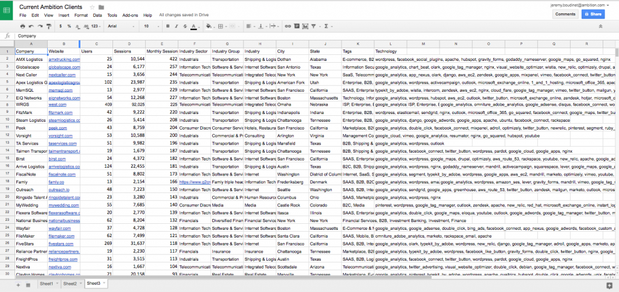Open the functions sigma menu
619x292 pixels.
[x=327, y=27]
